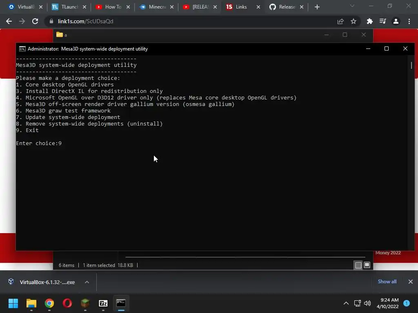Expand VirtualBox download options chevron

coord(87,282)
